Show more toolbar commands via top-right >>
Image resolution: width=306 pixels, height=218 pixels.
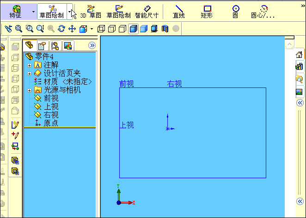point(303,6)
